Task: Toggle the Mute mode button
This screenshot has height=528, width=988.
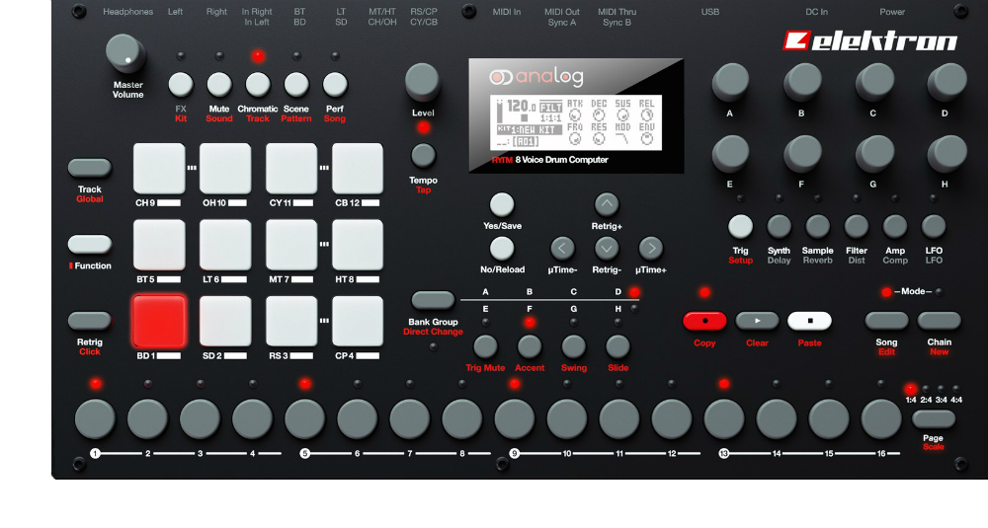Action: click(219, 84)
